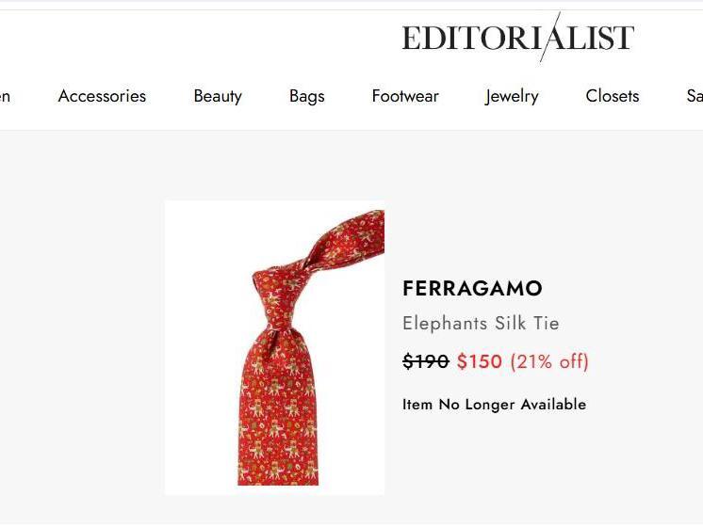
Task: Open the Accessories menu
Action: tap(102, 96)
